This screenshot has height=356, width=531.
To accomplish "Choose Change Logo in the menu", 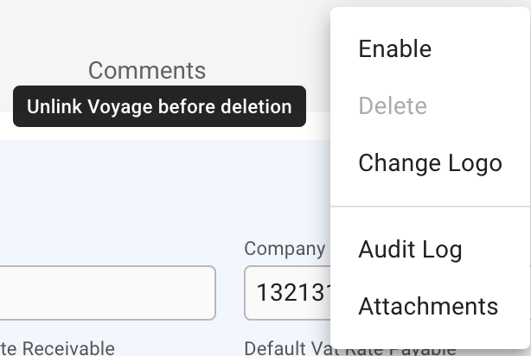I will click(x=430, y=163).
